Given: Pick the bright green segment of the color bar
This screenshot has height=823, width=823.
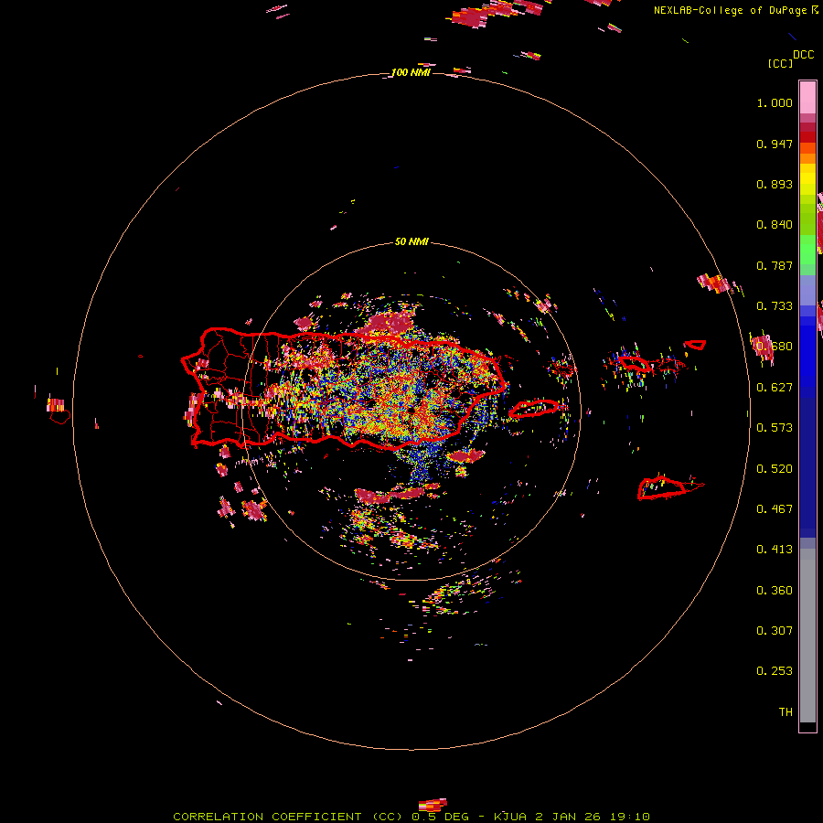Looking at the screenshot, I should click(807, 250).
